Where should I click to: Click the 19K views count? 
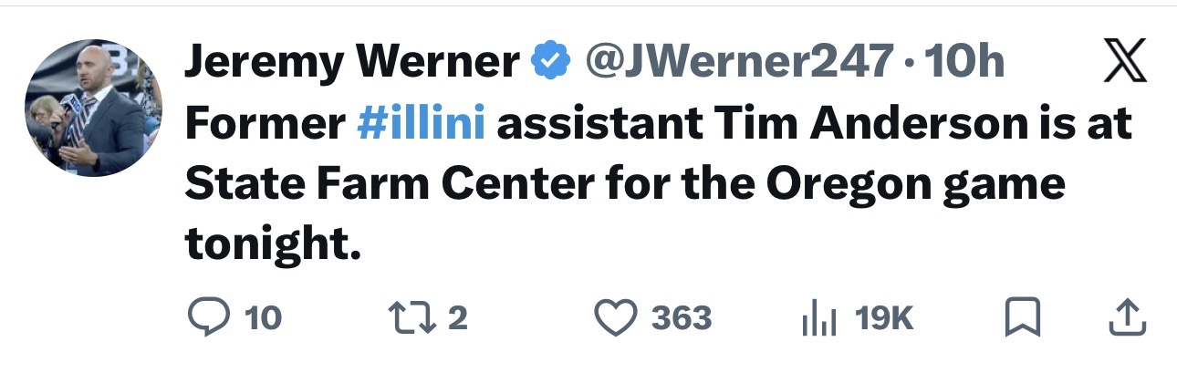(x=883, y=318)
